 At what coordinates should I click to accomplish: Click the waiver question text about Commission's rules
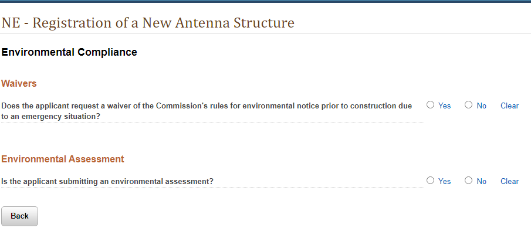click(x=207, y=111)
